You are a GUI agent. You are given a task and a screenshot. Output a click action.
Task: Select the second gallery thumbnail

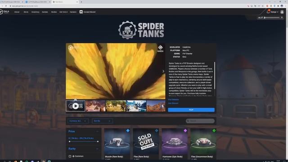pos(95,106)
